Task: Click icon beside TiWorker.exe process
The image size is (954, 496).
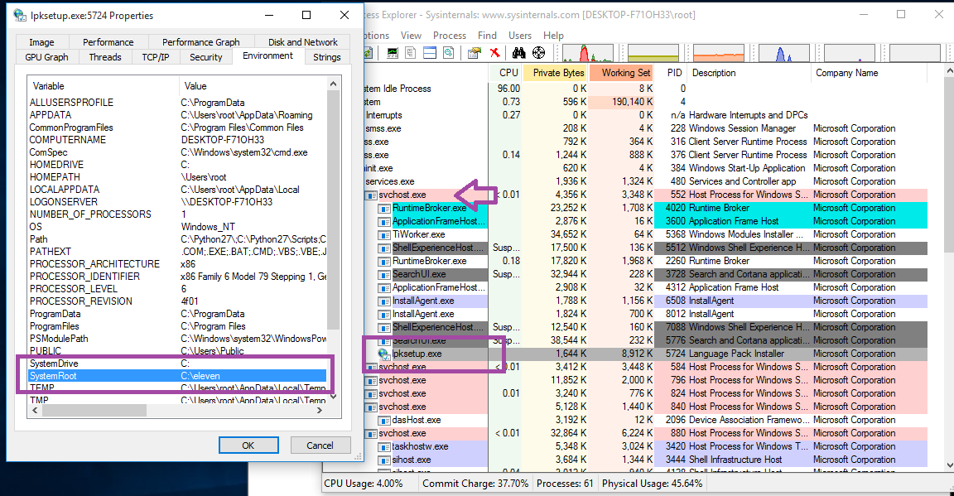Action: pos(383,235)
